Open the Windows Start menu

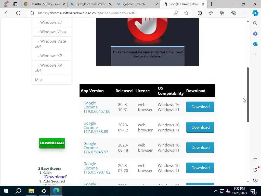pyautogui.click(x=6, y=191)
